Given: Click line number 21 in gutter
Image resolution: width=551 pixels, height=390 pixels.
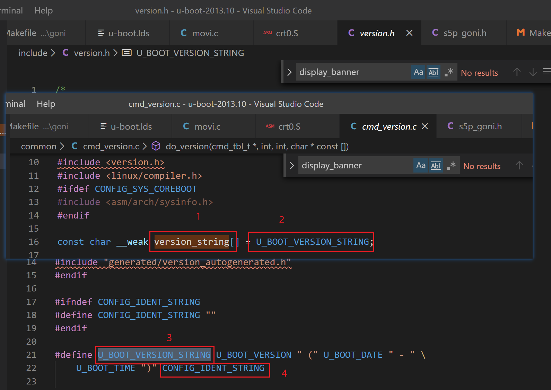Looking at the screenshot, I should [31, 355].
